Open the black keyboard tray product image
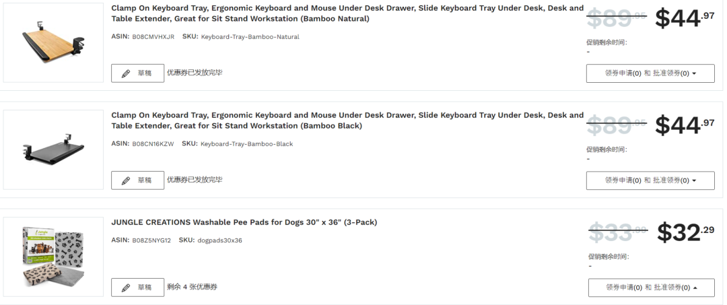This screenshot has height=305, width=727. pos(53,150)
